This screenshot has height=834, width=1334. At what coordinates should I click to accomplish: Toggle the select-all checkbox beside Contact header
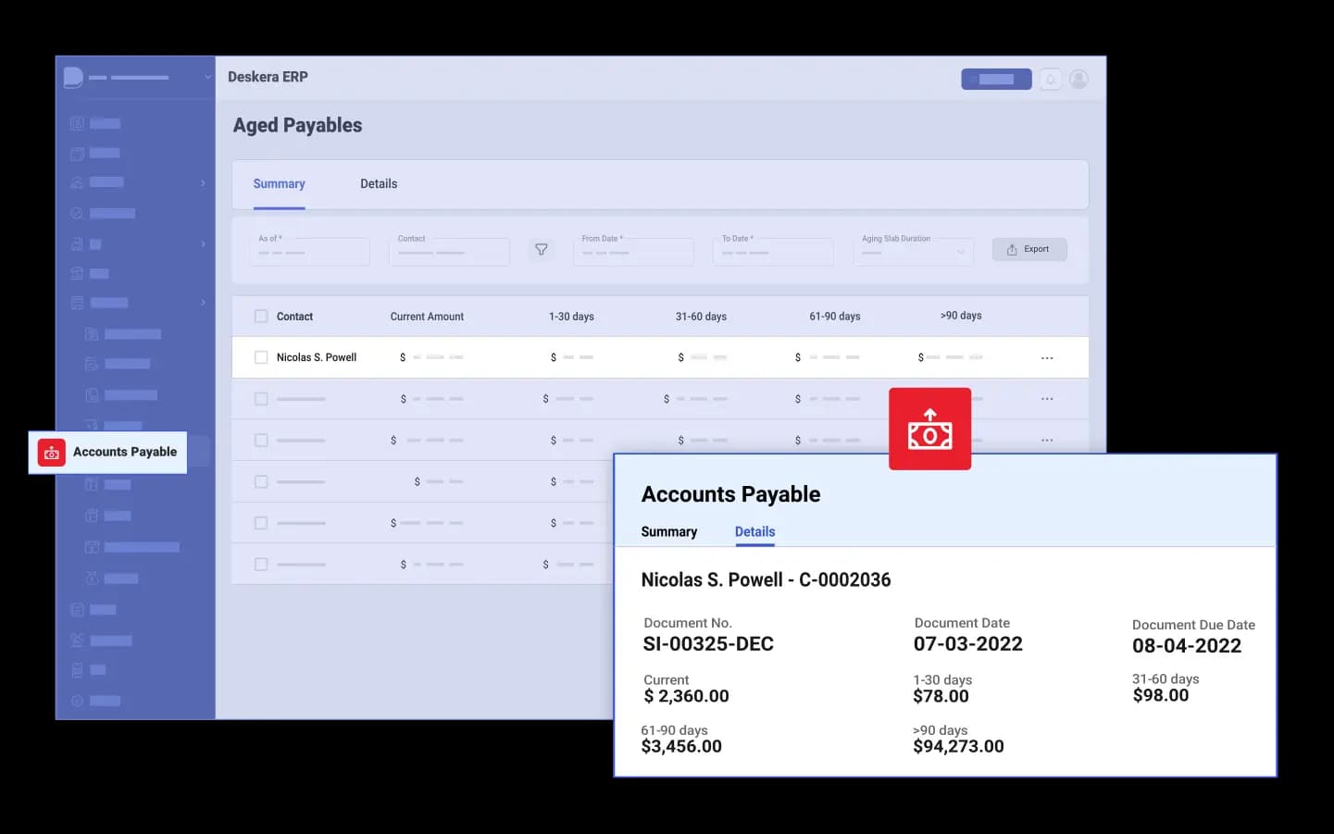[261, 317]
